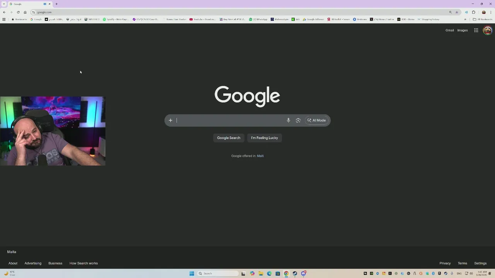Viewport: 495px width, 278px height.
Task: Open the Spotify Web Player bookmark
Action: click(x=116, y=19)
